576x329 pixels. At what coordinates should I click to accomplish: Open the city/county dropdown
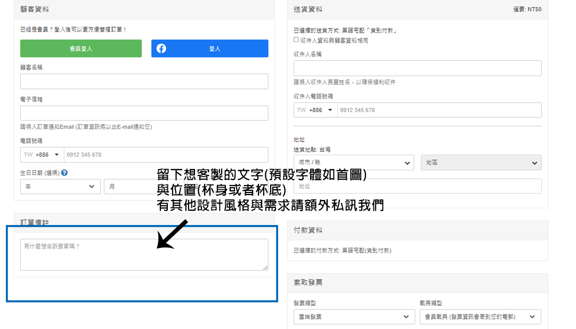click(x=353, y=163)
